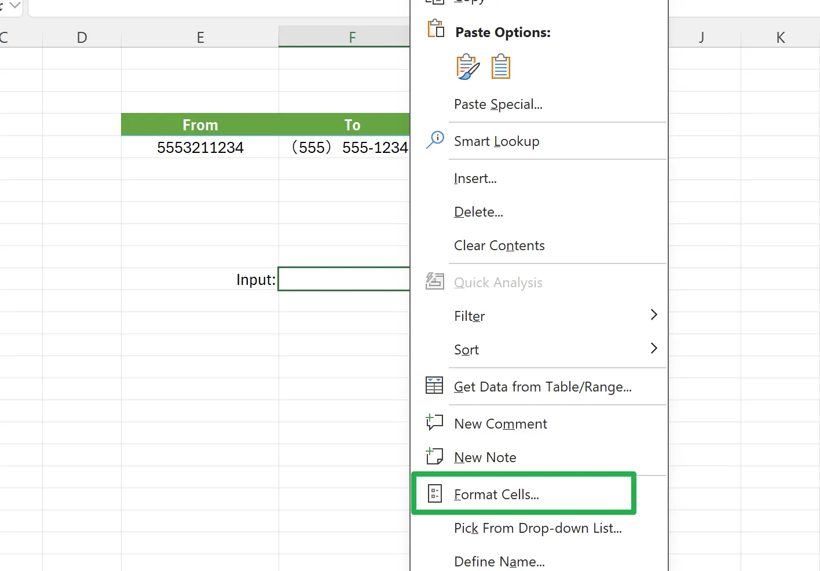
Task: Click the New Note icon
Action: pos(434,456)
